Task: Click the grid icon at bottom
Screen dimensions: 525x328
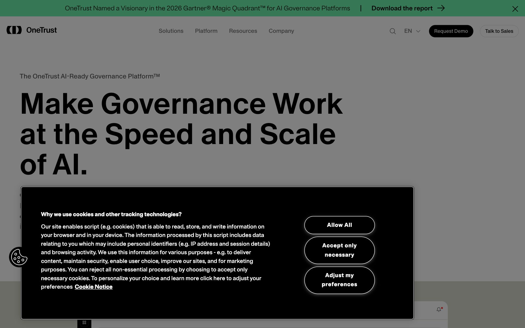Action: [x=84, y=323]
